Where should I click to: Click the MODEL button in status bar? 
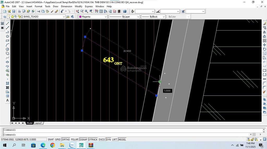point(122,139)
